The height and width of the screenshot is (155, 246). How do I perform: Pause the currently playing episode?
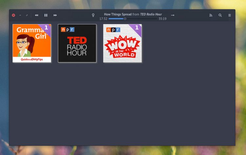click(46, 15)
